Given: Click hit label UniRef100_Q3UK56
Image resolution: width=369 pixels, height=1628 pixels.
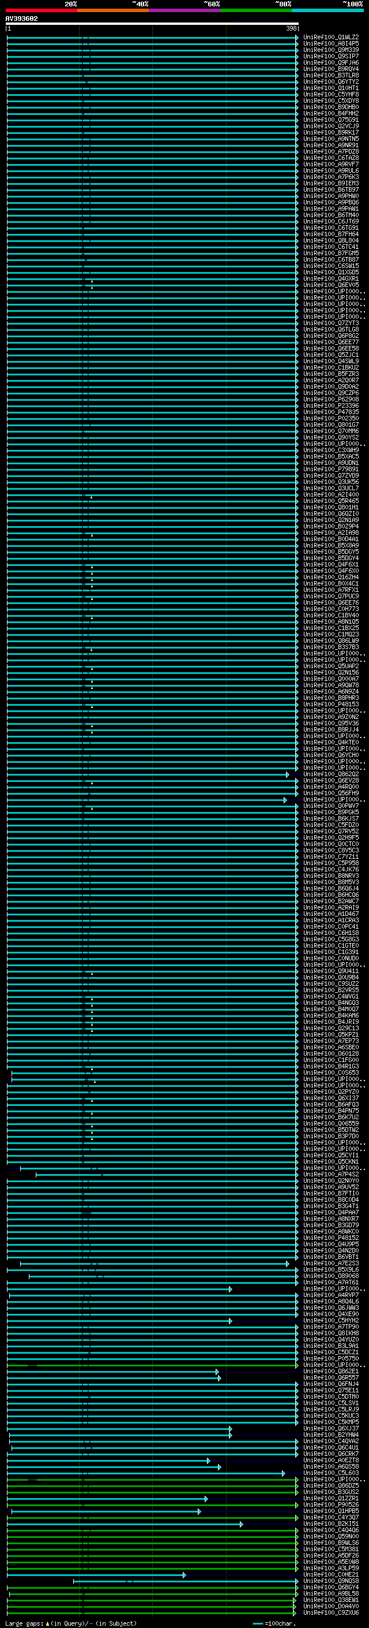Looking at the screenshot, I should click(x=331, y=482).
